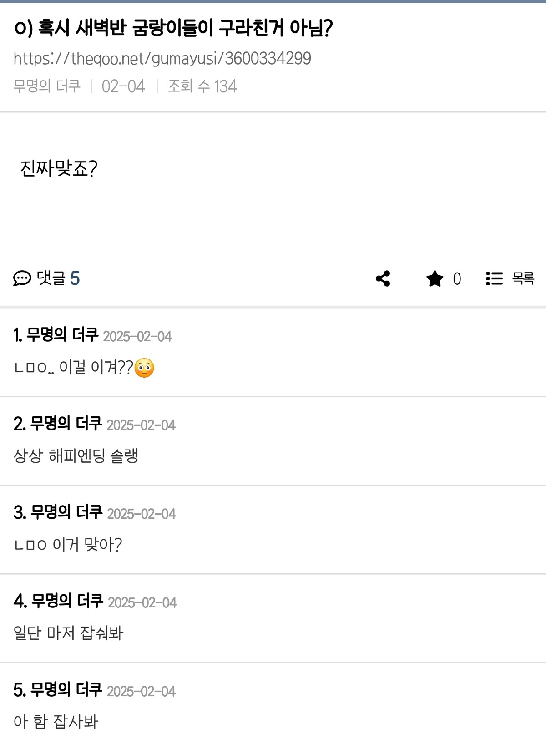
Task: Click the flushed emoji in comment 1
Action: click(145, 368)
